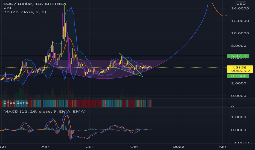Image resolution: width=255 pixels, height=150 pixels.
Task: Select the BB (20, close, 2, 0) indicator label
Action: click(25, 12)
